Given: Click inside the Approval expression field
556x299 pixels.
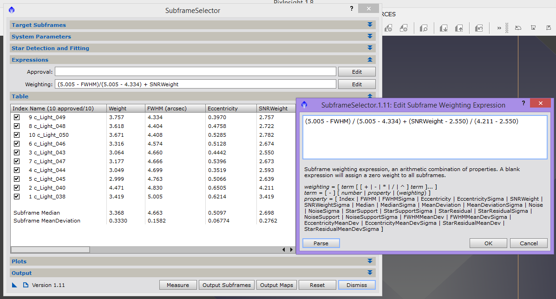Looking at the screenshot, I should [x=195, y=72].
